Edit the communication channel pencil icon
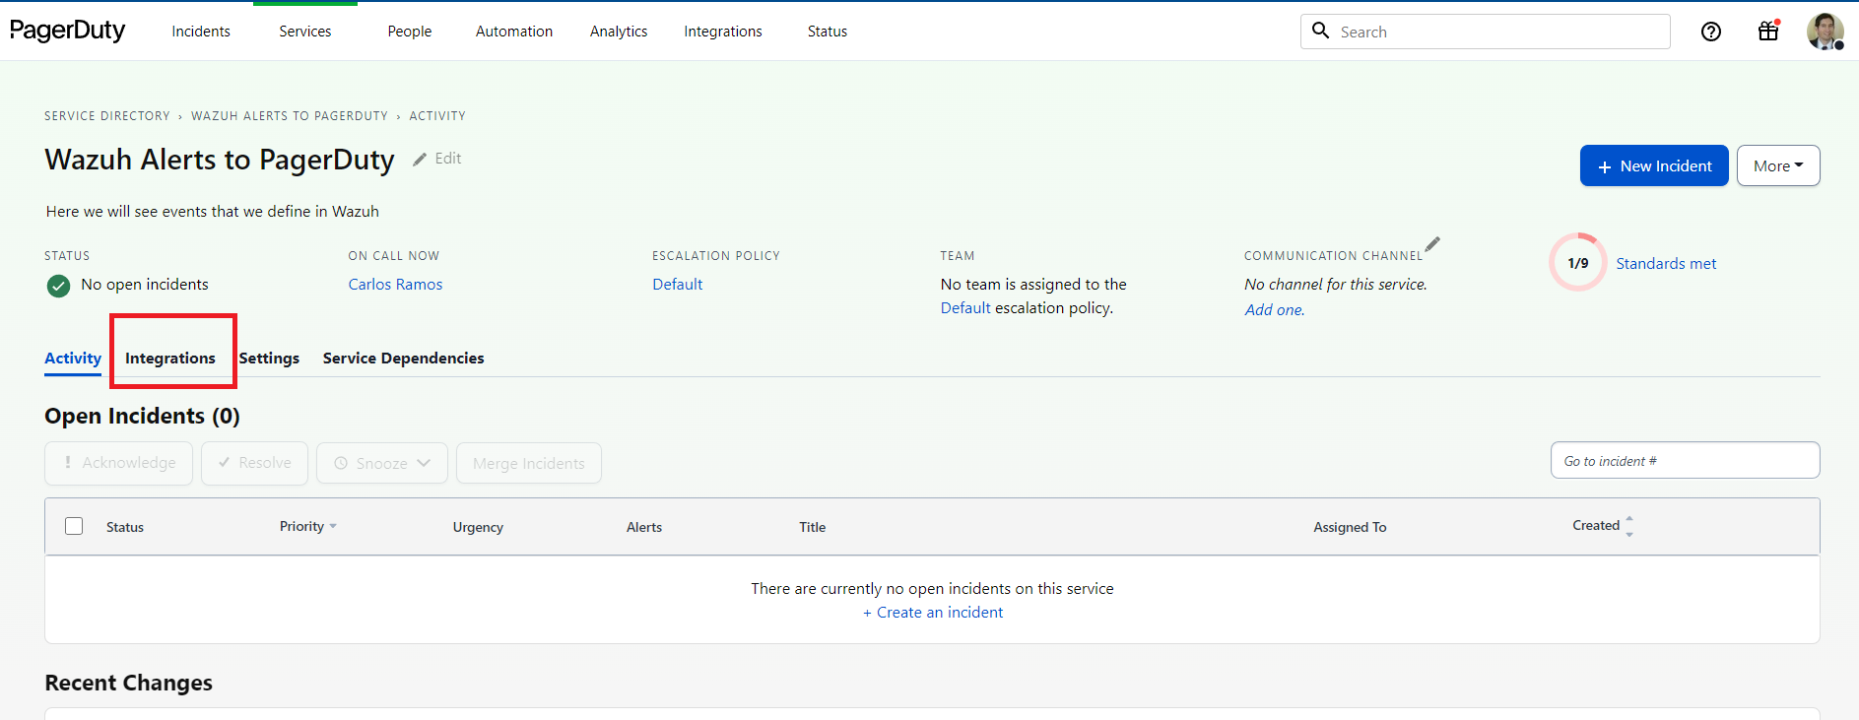Image resolution: width=1859 pixels, height=720 pixels. point(1433,243)
